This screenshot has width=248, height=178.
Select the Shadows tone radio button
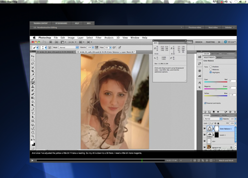click(211, 67)
